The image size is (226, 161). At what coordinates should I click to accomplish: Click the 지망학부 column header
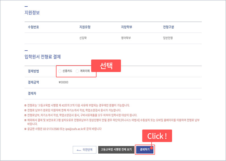pos(127,27)
